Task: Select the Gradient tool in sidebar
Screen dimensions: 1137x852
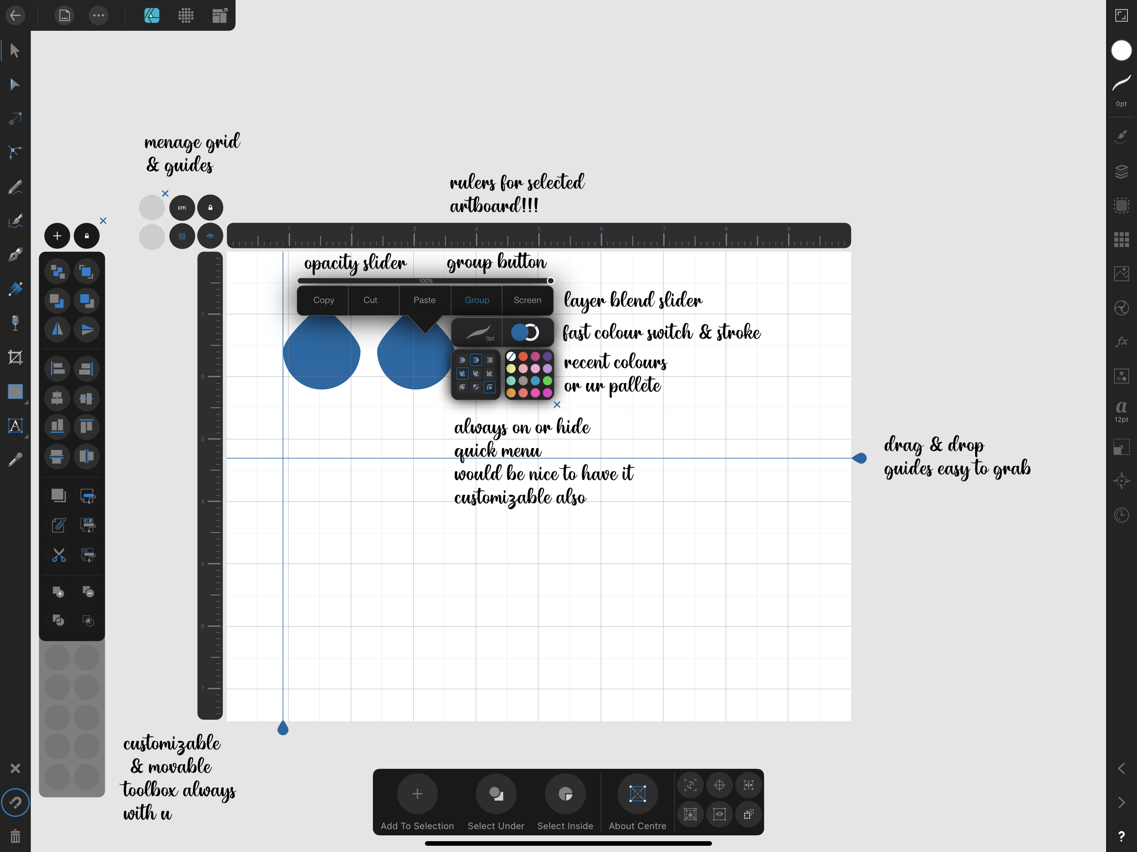Action: [15, 288]
